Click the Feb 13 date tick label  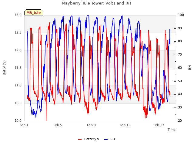click(x=125, y=125)
